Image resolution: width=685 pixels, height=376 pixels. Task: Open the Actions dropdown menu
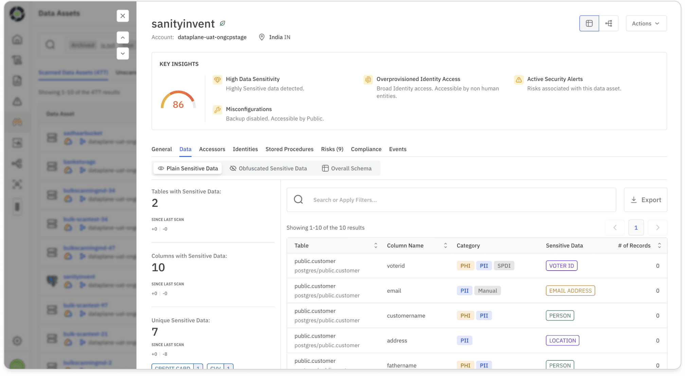tap(646, 23)
